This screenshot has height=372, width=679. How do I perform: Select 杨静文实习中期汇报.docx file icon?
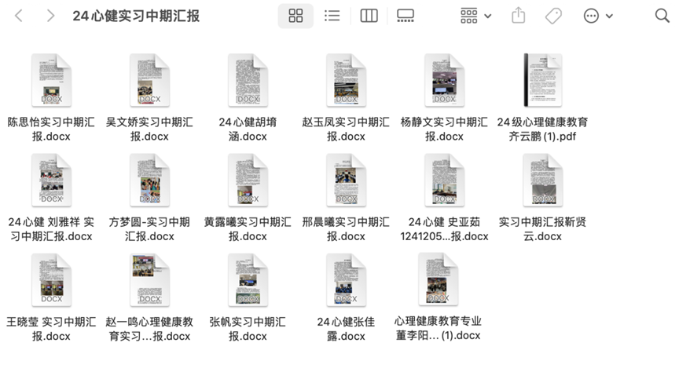(x=445, y=80)
